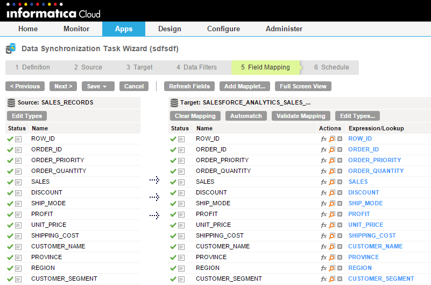Click Validate Mapping button

301,116
